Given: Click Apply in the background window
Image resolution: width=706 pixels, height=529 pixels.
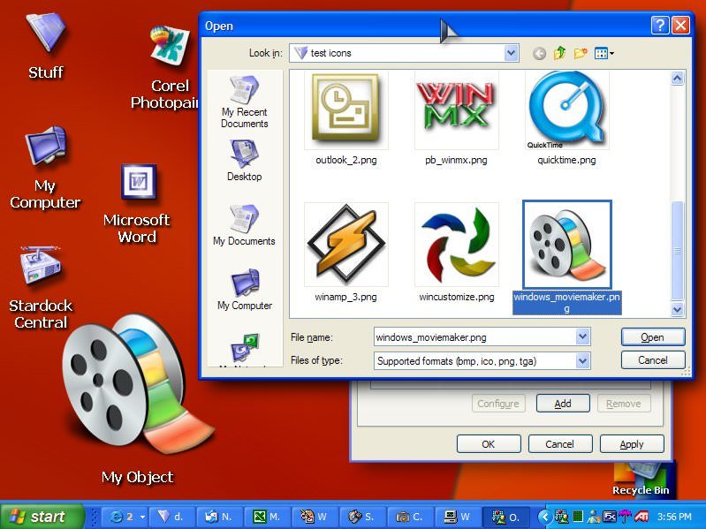Looking at the screenshot, I should pos(632,444).
